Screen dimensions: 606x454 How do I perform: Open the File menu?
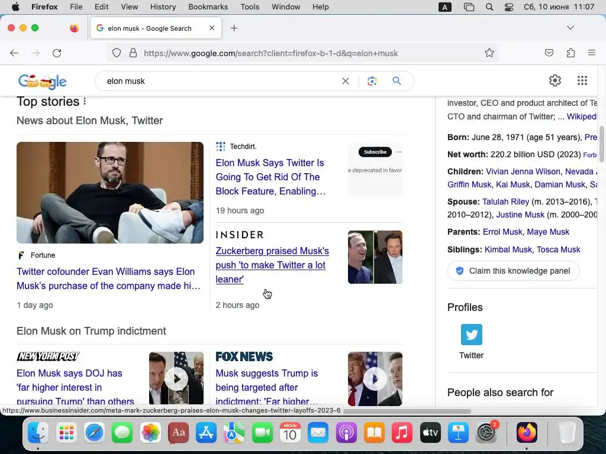76,7
